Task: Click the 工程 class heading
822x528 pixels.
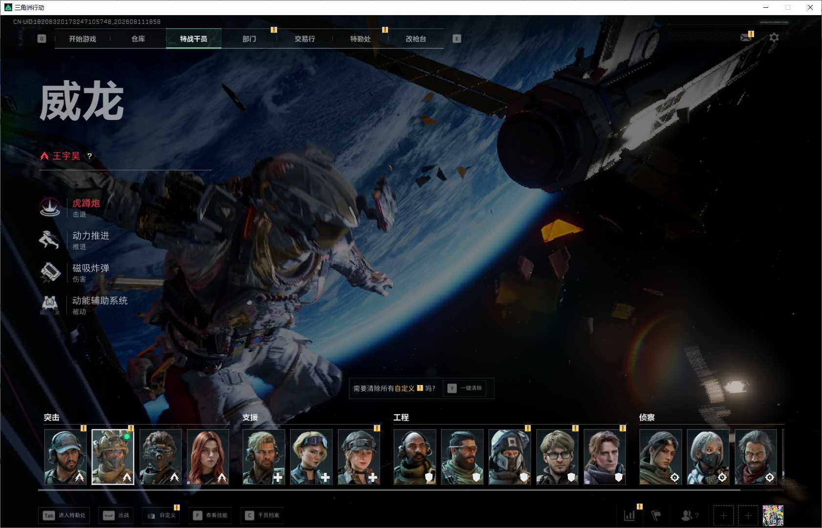Action: tap(401, 418)
